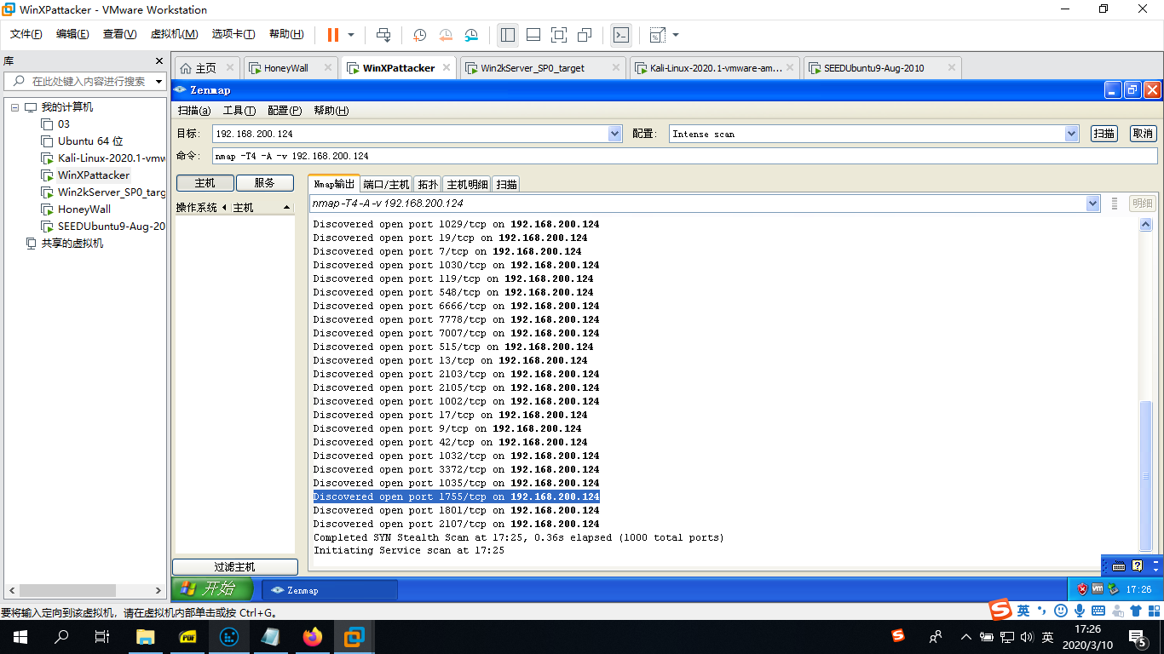This screenshot has height=654, width=1164.
Task: Toggle the 主机 hosts view button
Action: (205, 183)
